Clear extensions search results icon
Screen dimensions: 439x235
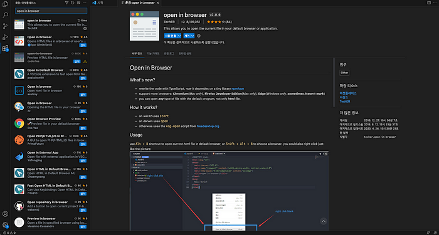(x=78, y=3)
